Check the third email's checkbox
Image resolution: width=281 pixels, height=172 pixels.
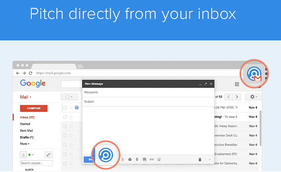click(65, 126)
